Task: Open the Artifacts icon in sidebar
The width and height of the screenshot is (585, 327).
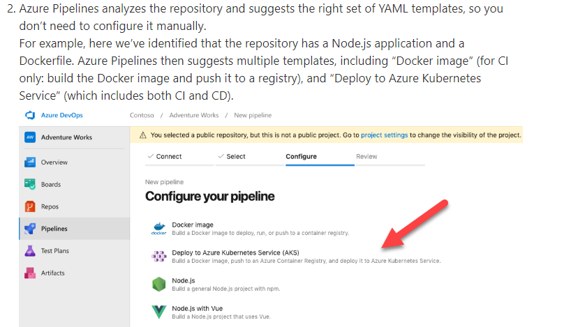Action: point(30,273)
